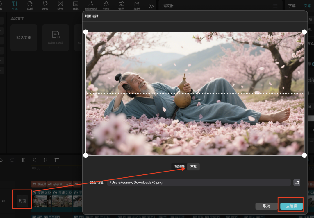Select the 本地 local image option
Screen dimensions: 314x218
[193, 167]
